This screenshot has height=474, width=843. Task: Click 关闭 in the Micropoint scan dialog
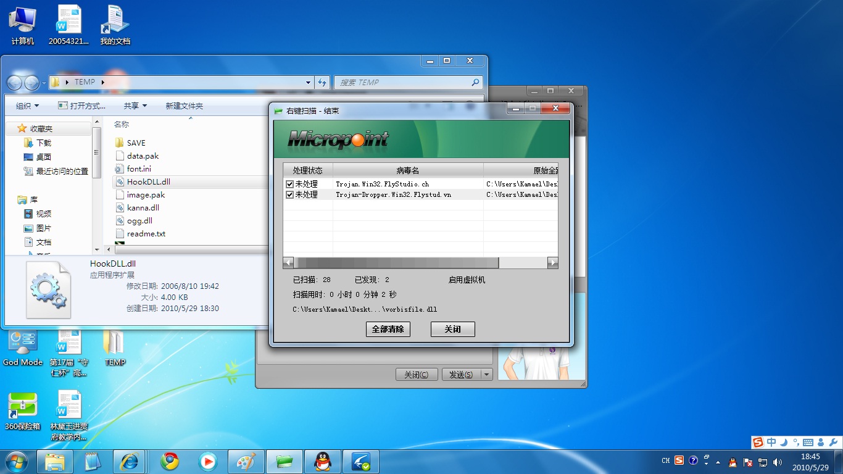click(x=452, y=329)
